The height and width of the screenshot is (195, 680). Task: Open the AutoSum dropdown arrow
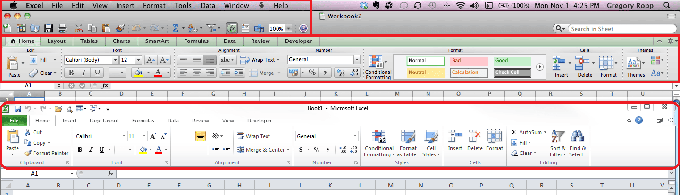tap(545, 133)
